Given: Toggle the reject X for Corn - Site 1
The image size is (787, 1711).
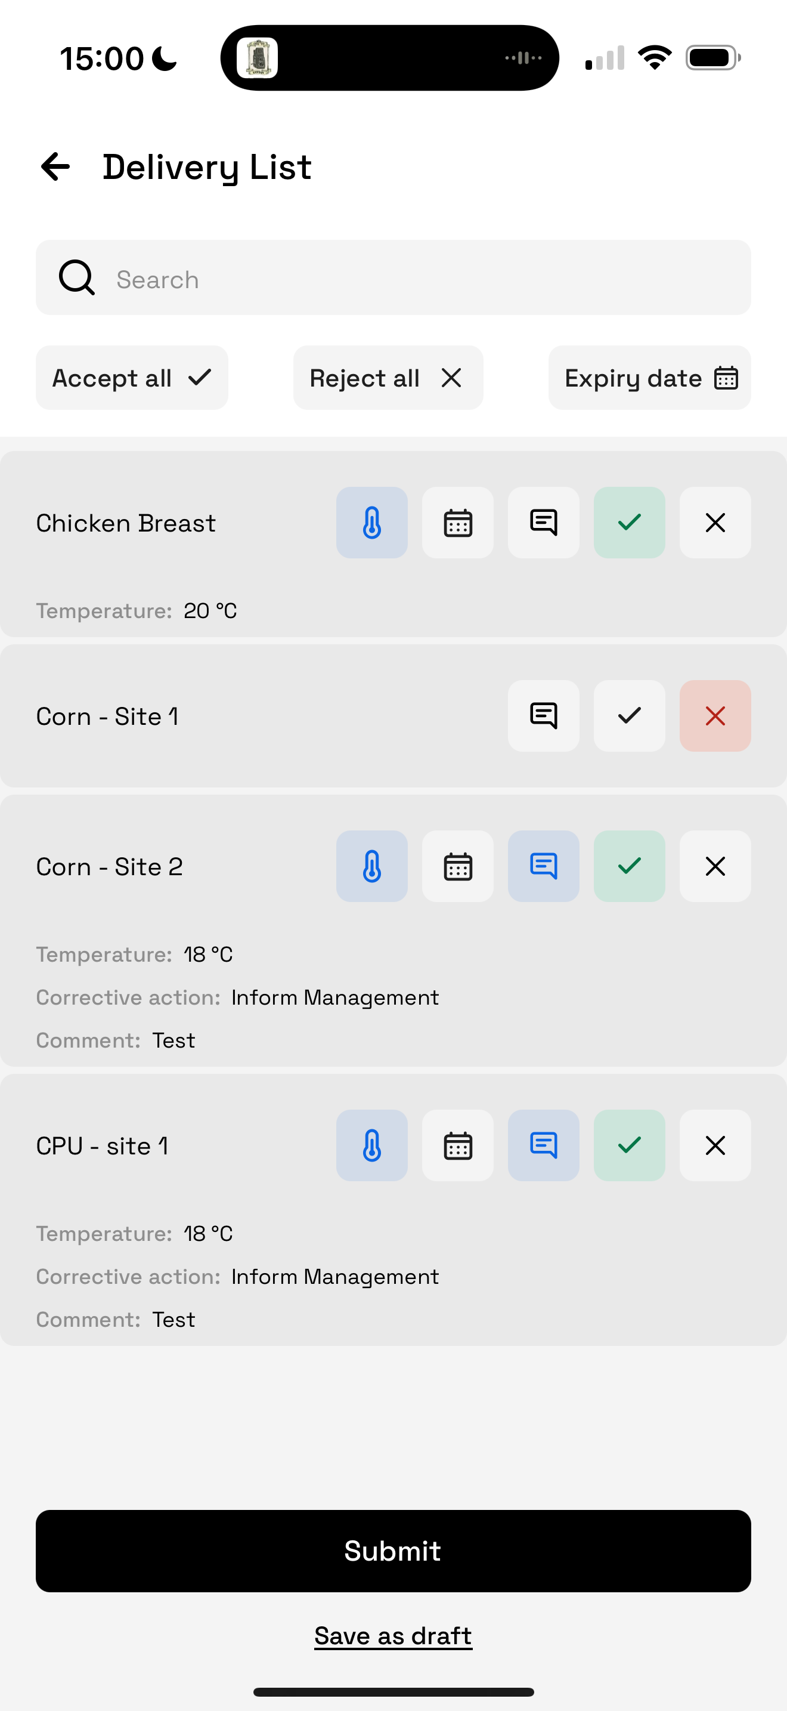Looking at the screenshot, I should tap(715, 716).
